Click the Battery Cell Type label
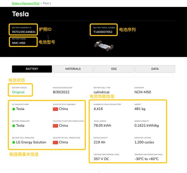187x173 pixels. (x=102, y=88)
